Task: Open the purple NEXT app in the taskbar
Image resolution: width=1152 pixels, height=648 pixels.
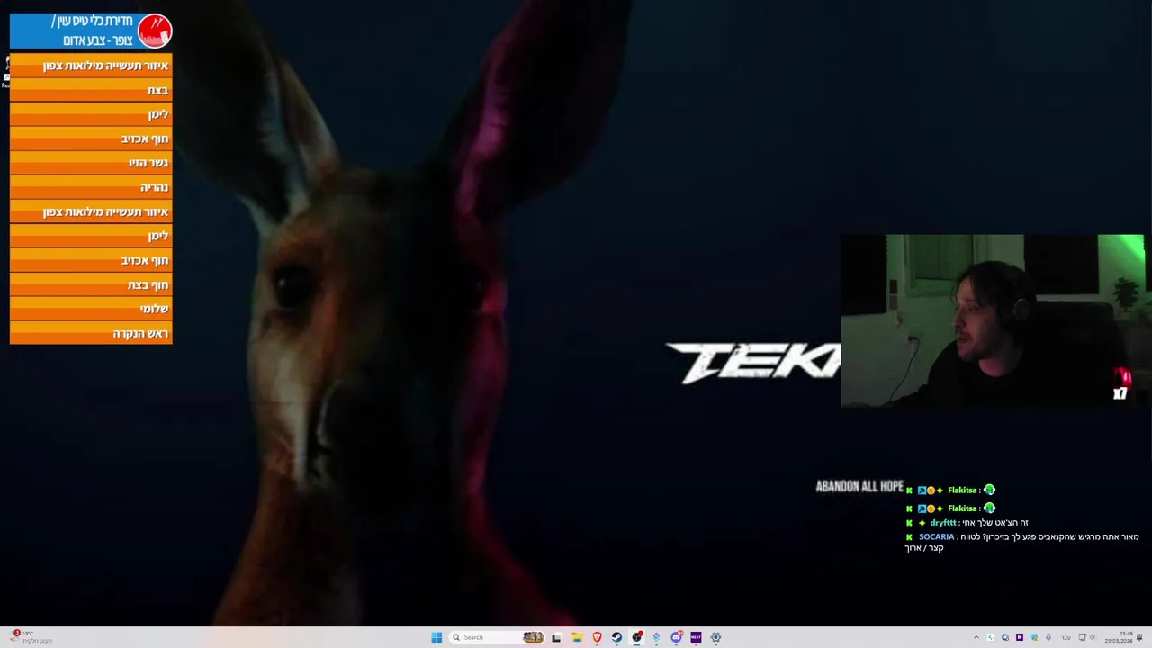Action: [x=696, y=637]
